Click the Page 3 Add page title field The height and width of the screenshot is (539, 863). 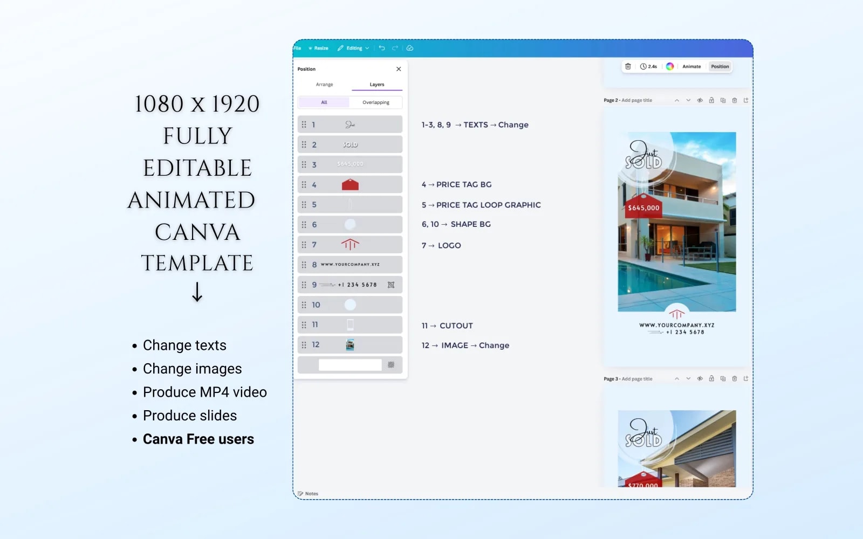636,379
